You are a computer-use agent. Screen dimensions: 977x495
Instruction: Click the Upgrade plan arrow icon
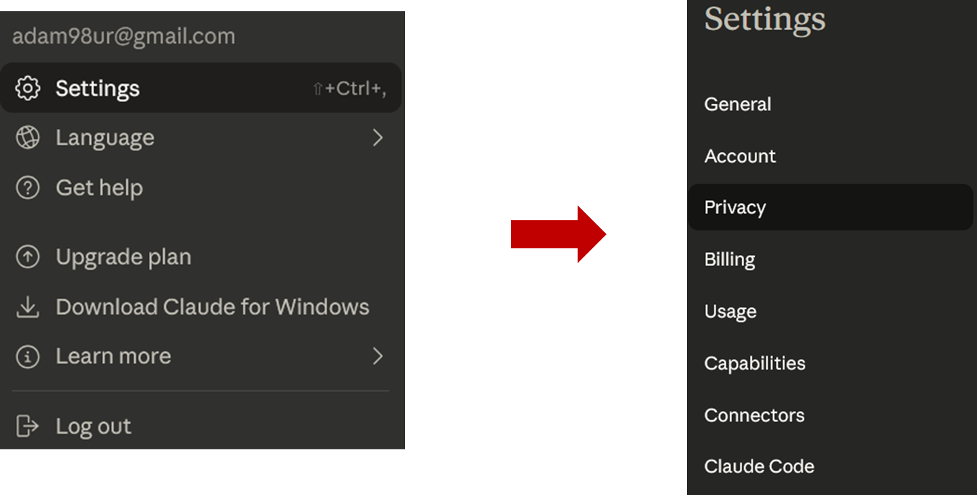27,257
